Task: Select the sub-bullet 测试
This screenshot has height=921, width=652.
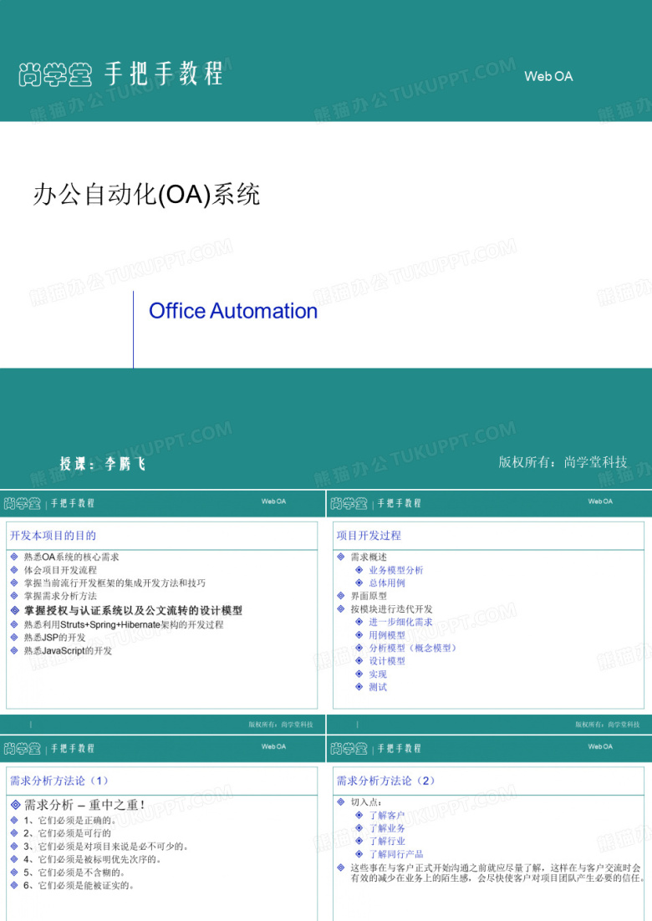Action: (378, 687)
